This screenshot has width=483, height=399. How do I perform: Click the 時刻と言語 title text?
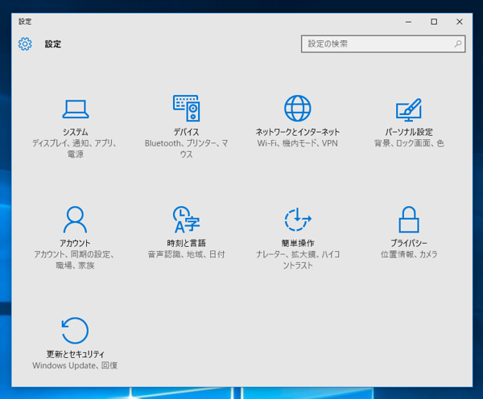(187, 243)
